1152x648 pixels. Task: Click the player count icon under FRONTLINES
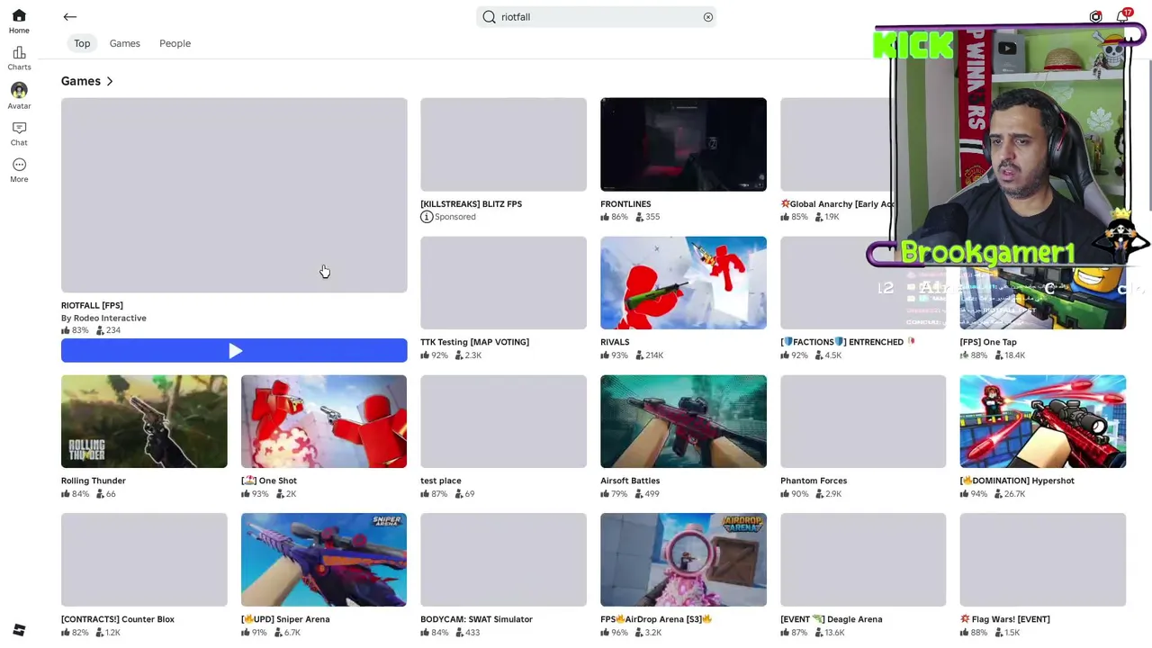(639, 217)
